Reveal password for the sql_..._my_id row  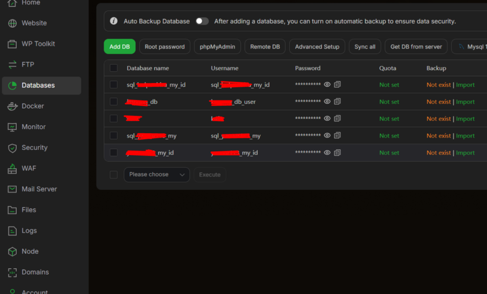coord(327,85)
